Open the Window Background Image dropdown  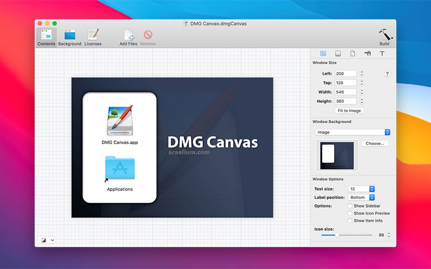tap(353, 132)
